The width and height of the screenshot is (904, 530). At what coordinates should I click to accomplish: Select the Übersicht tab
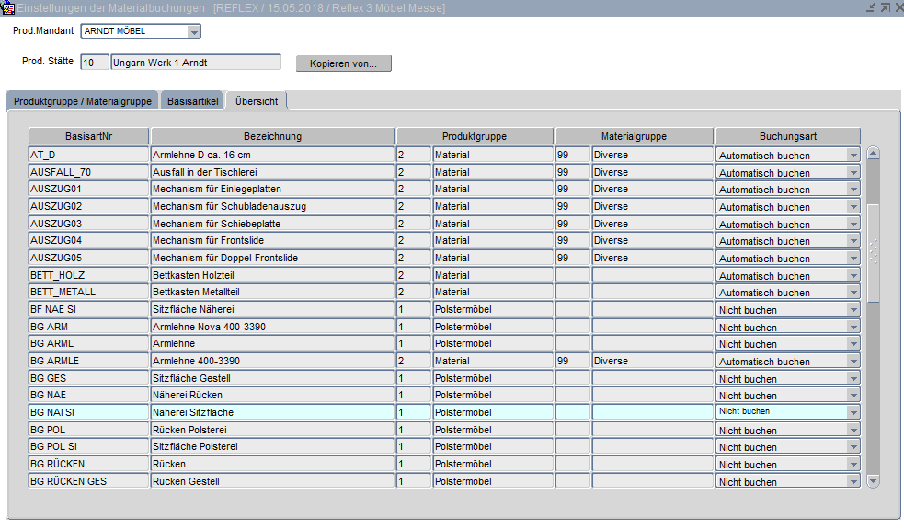[257, 101]
